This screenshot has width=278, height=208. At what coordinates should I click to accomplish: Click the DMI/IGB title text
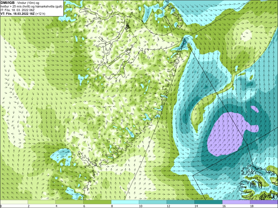[8, 3]
